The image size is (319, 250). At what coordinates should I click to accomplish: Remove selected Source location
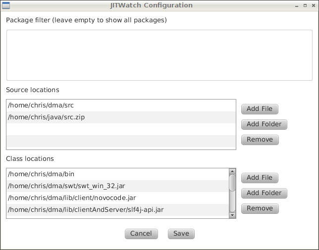[260, 140]
